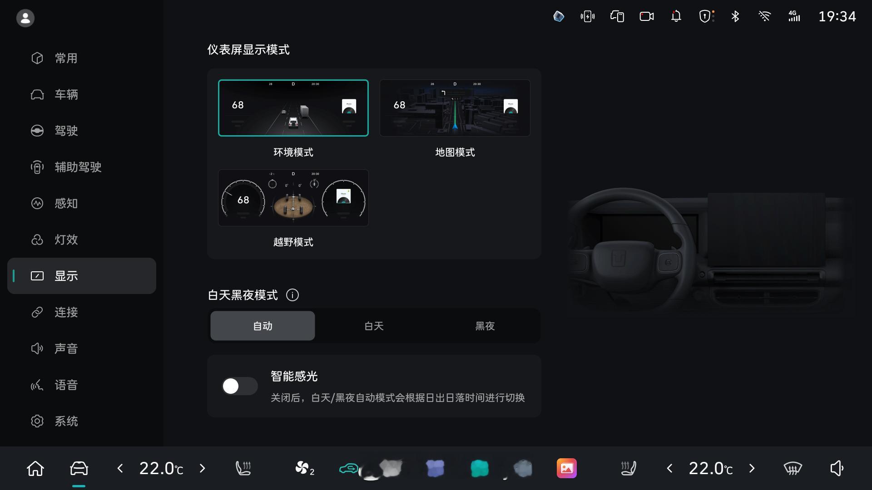872x490 pixels.
Task: Enable the 智能感光 switch
Action: click(x=239, y=386)
